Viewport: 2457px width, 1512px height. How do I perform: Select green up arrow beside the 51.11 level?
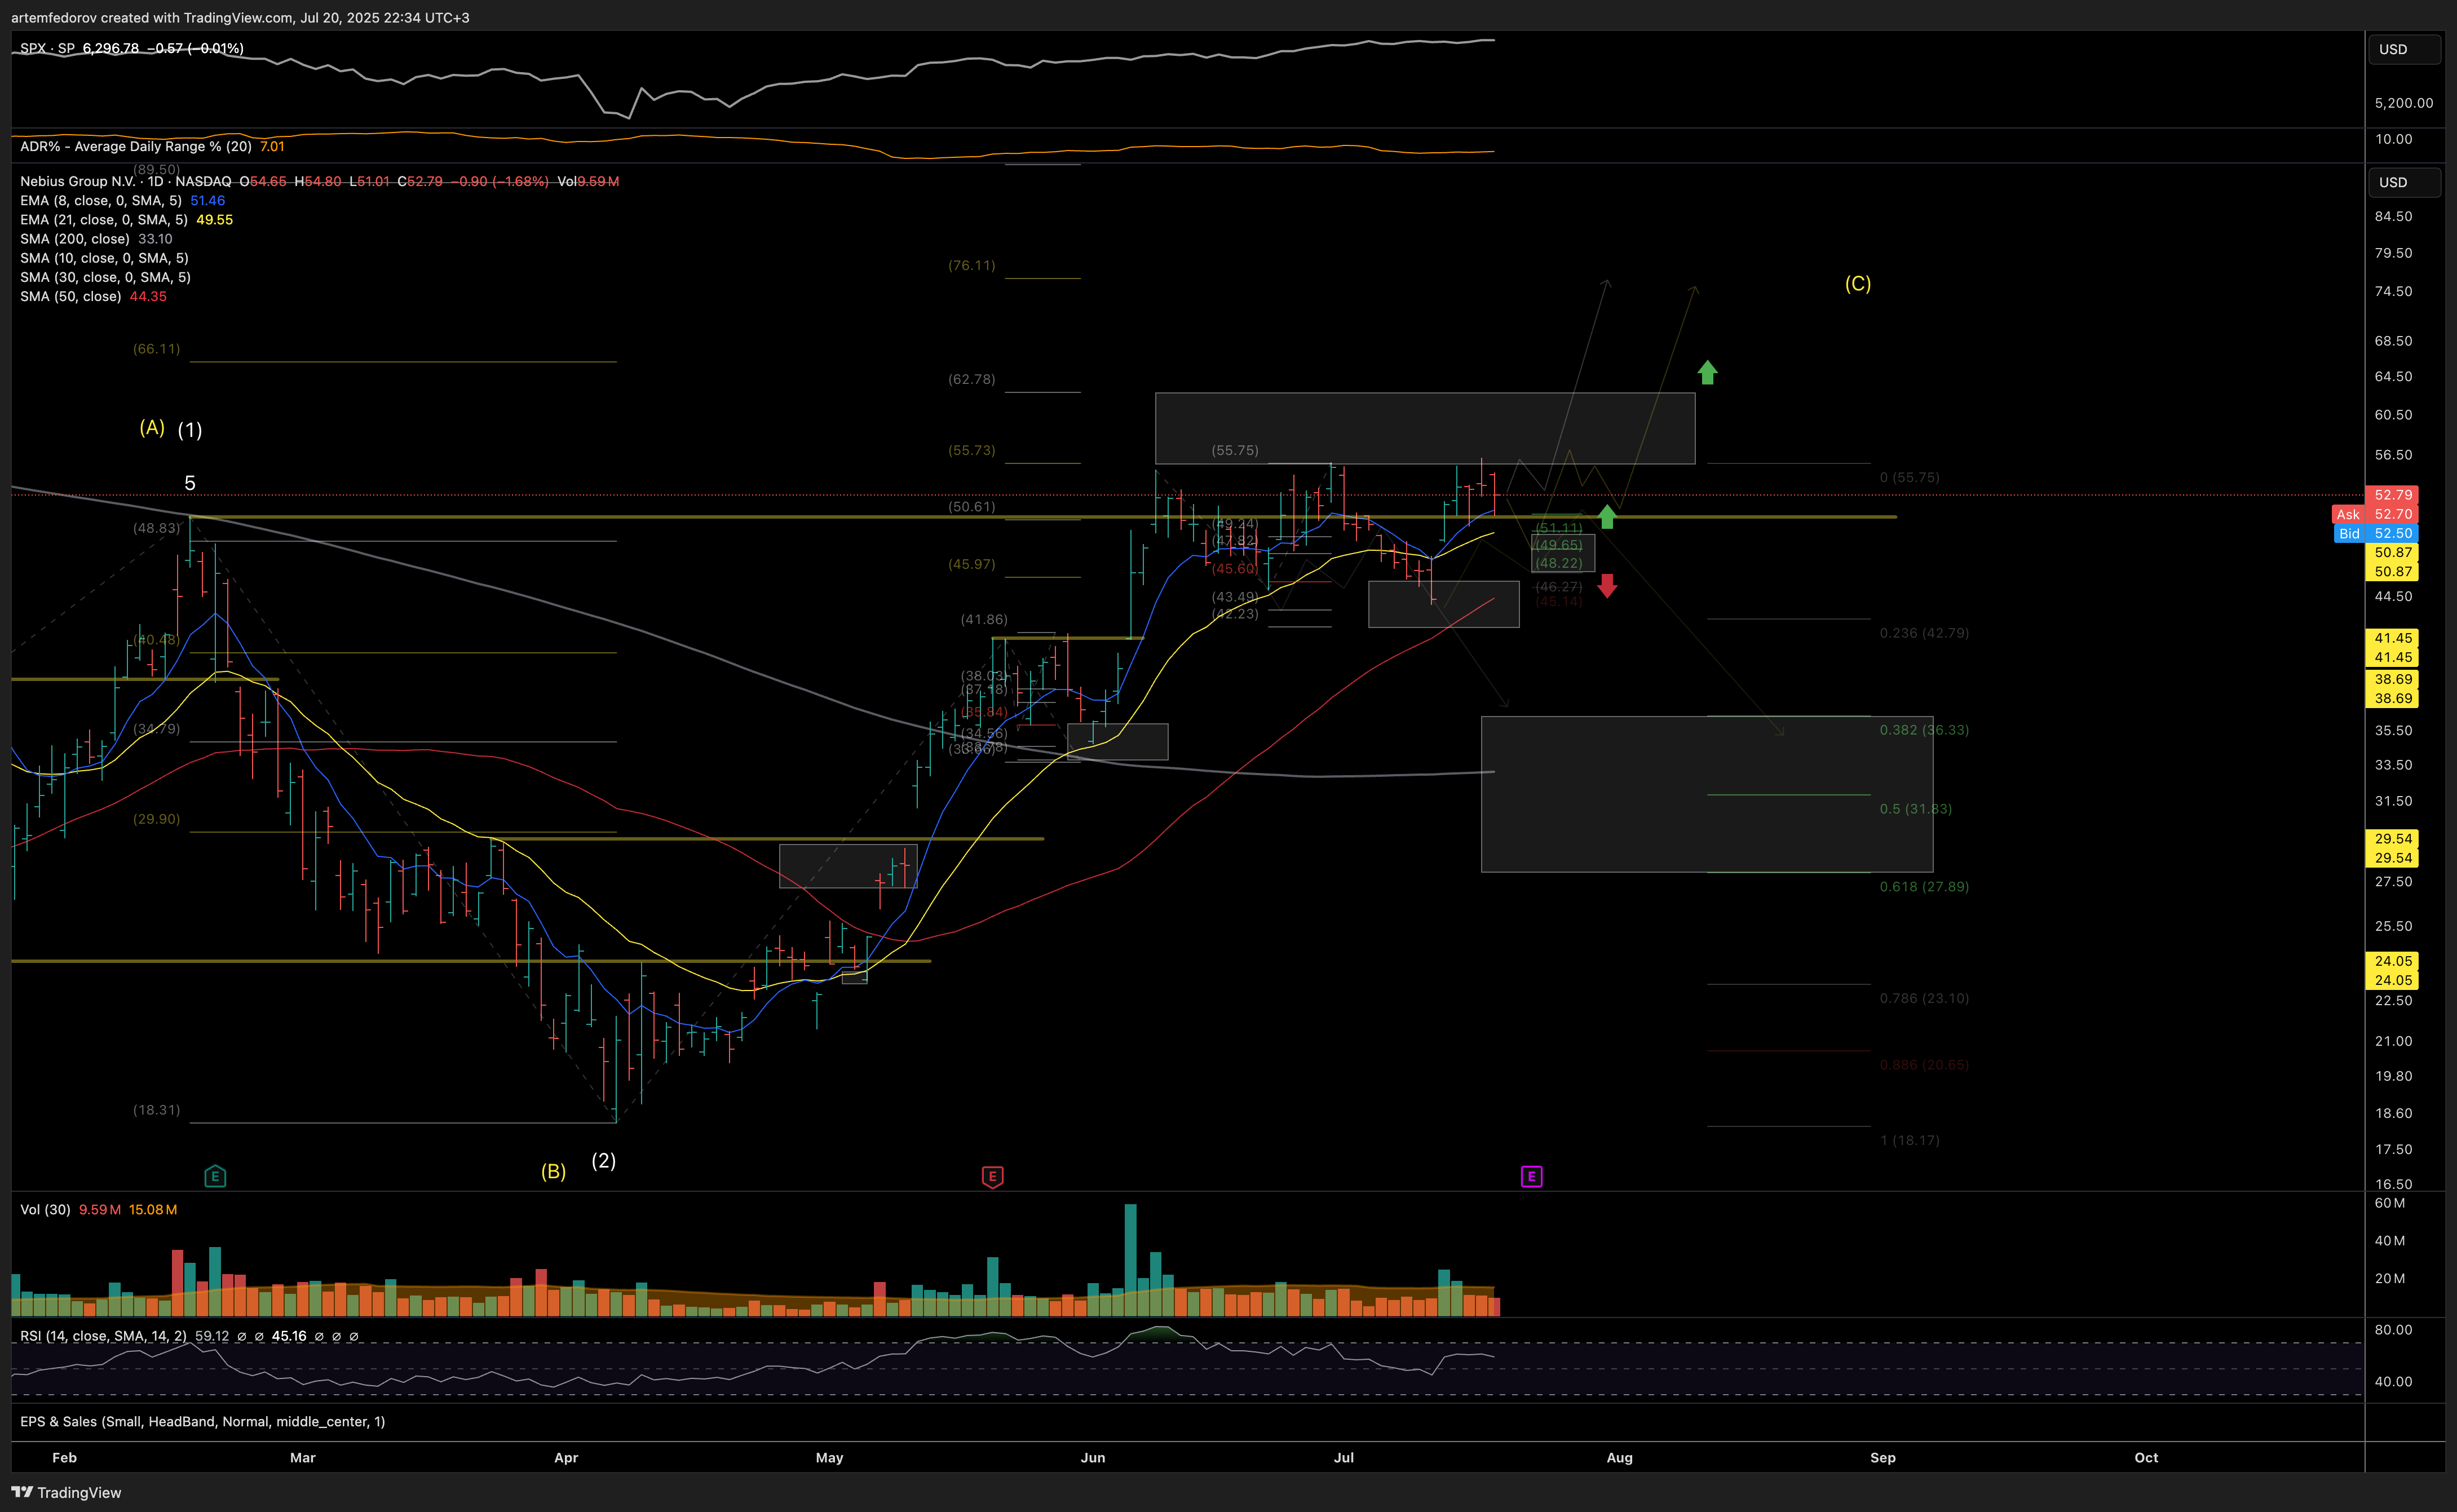(1607, 516)
